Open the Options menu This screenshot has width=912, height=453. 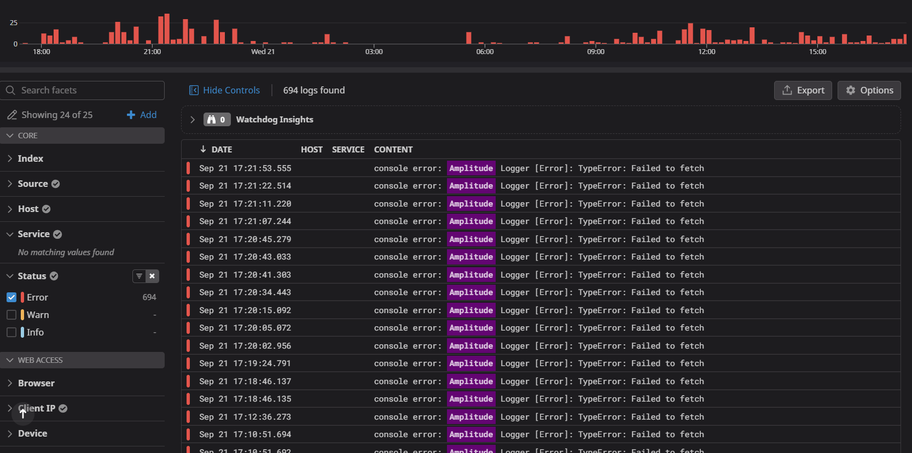click(869, 90)
